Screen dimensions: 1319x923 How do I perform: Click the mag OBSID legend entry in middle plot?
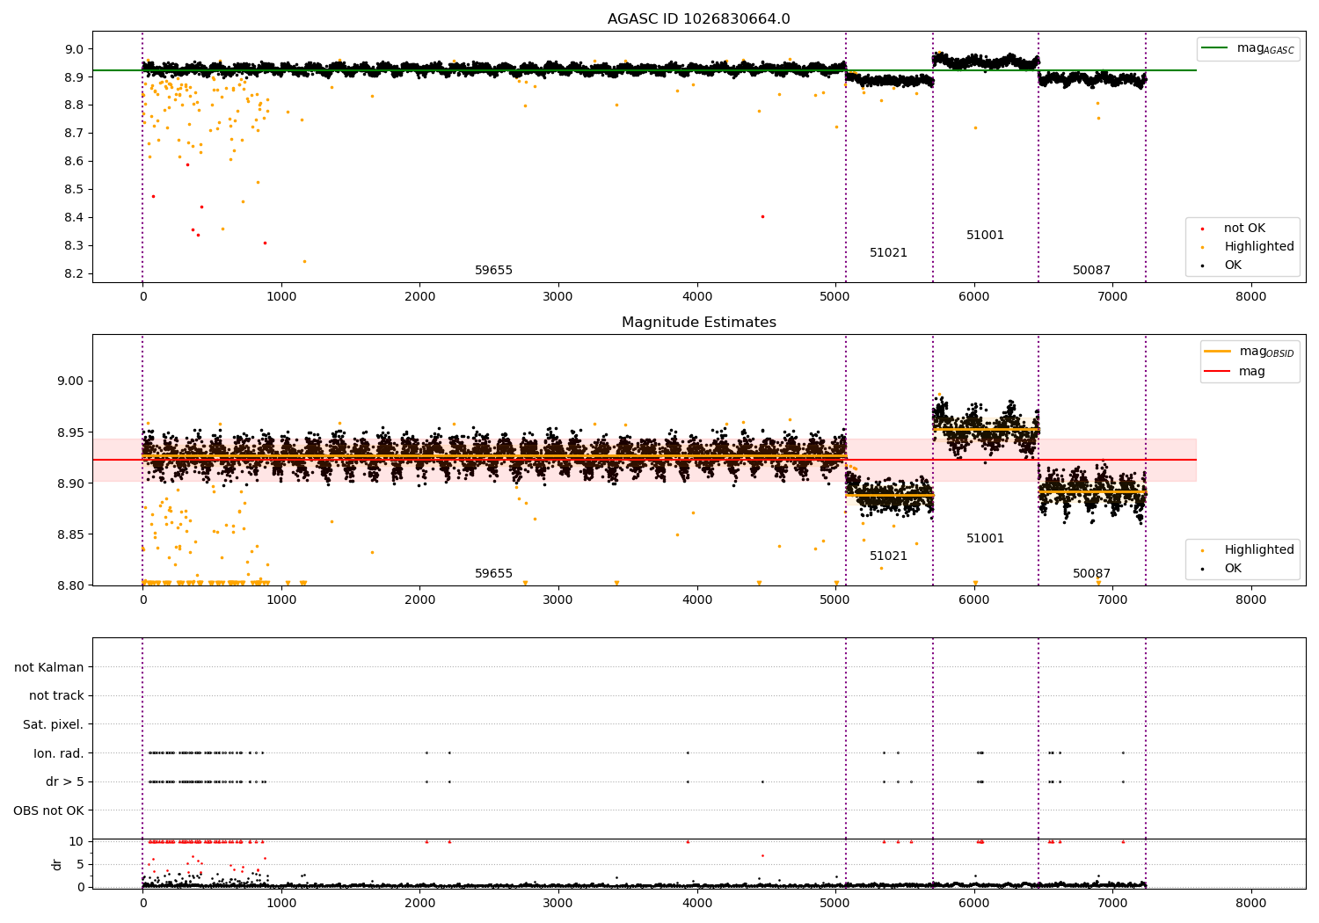pyautogui.click(x=1248, y=352)
